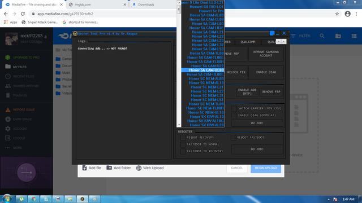Image resolution: width=362 pixels, height=203 pixels.
Task: Click REMOVE SAMSUNG ACCOUNT button
Action: 266,54
